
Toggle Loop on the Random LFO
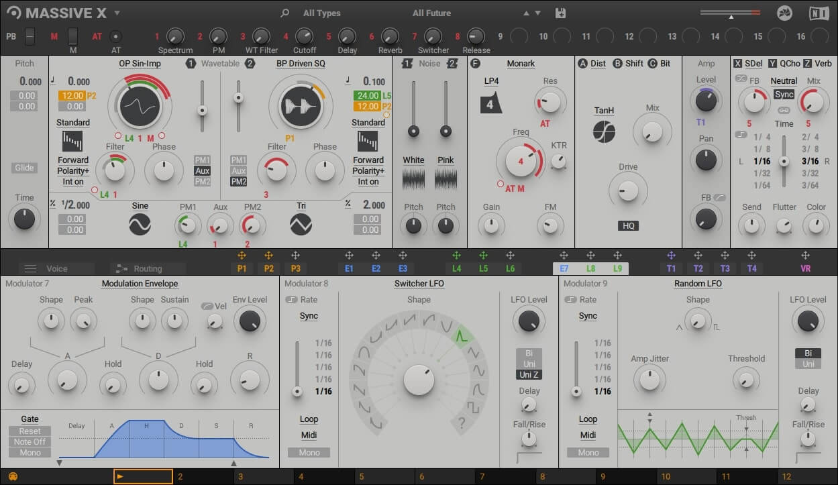click(x=588, y=419)
